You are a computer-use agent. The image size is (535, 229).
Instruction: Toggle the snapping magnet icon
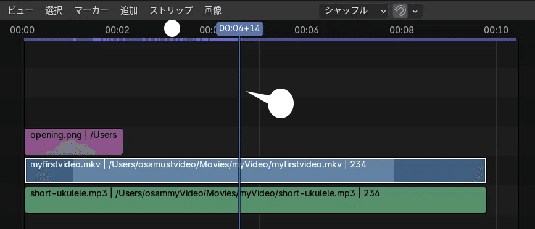[x=400, y=10]
